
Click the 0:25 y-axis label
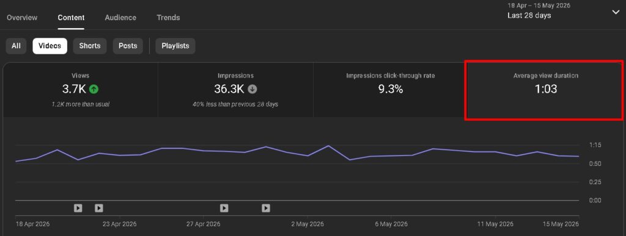pyautogui.click(x=595, y=182)
